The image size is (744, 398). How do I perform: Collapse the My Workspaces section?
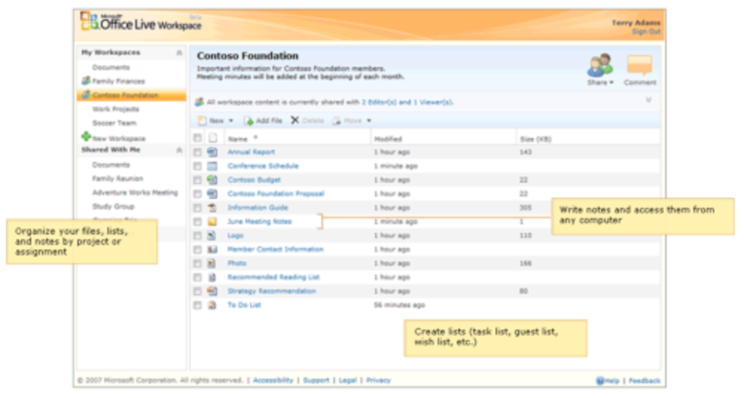click(x=179, y=52)
